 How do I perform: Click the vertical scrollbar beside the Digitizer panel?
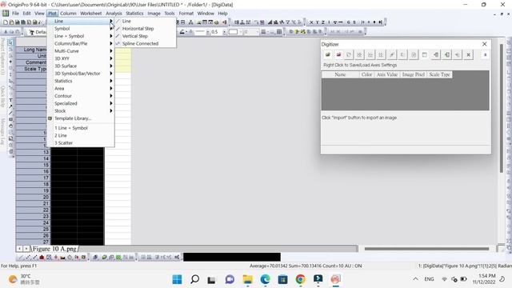(502, 108)
